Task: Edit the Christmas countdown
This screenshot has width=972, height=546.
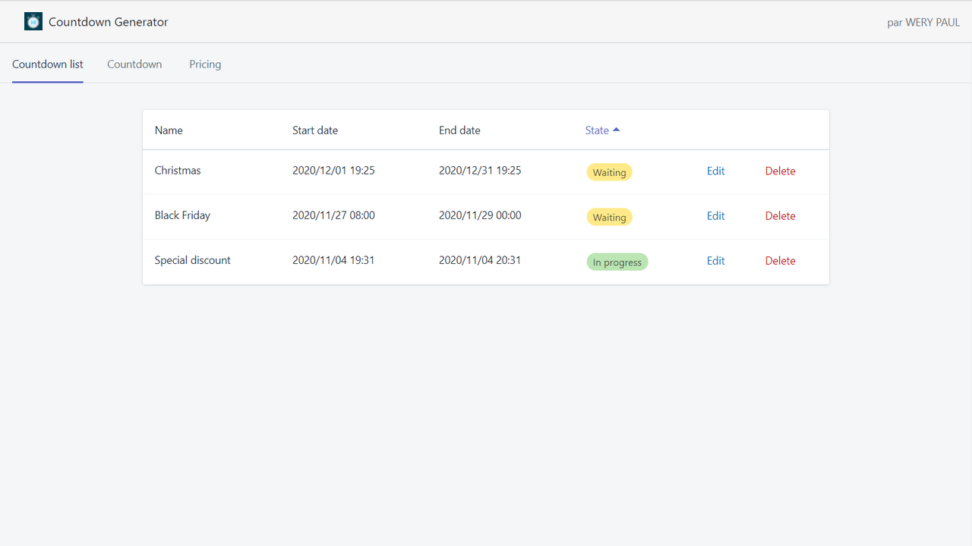Action: [716, 171]
